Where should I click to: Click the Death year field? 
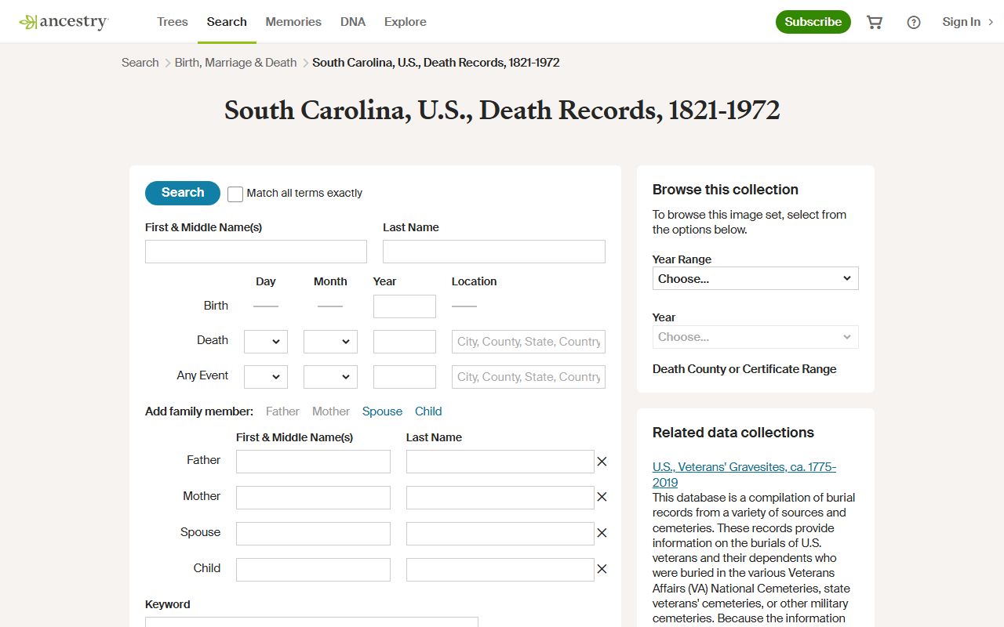(405, 342)
